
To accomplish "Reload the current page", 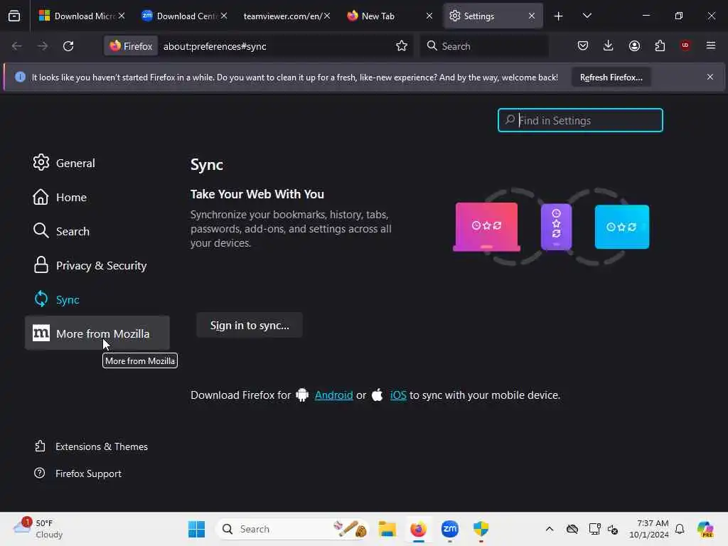I will (68, 46).
